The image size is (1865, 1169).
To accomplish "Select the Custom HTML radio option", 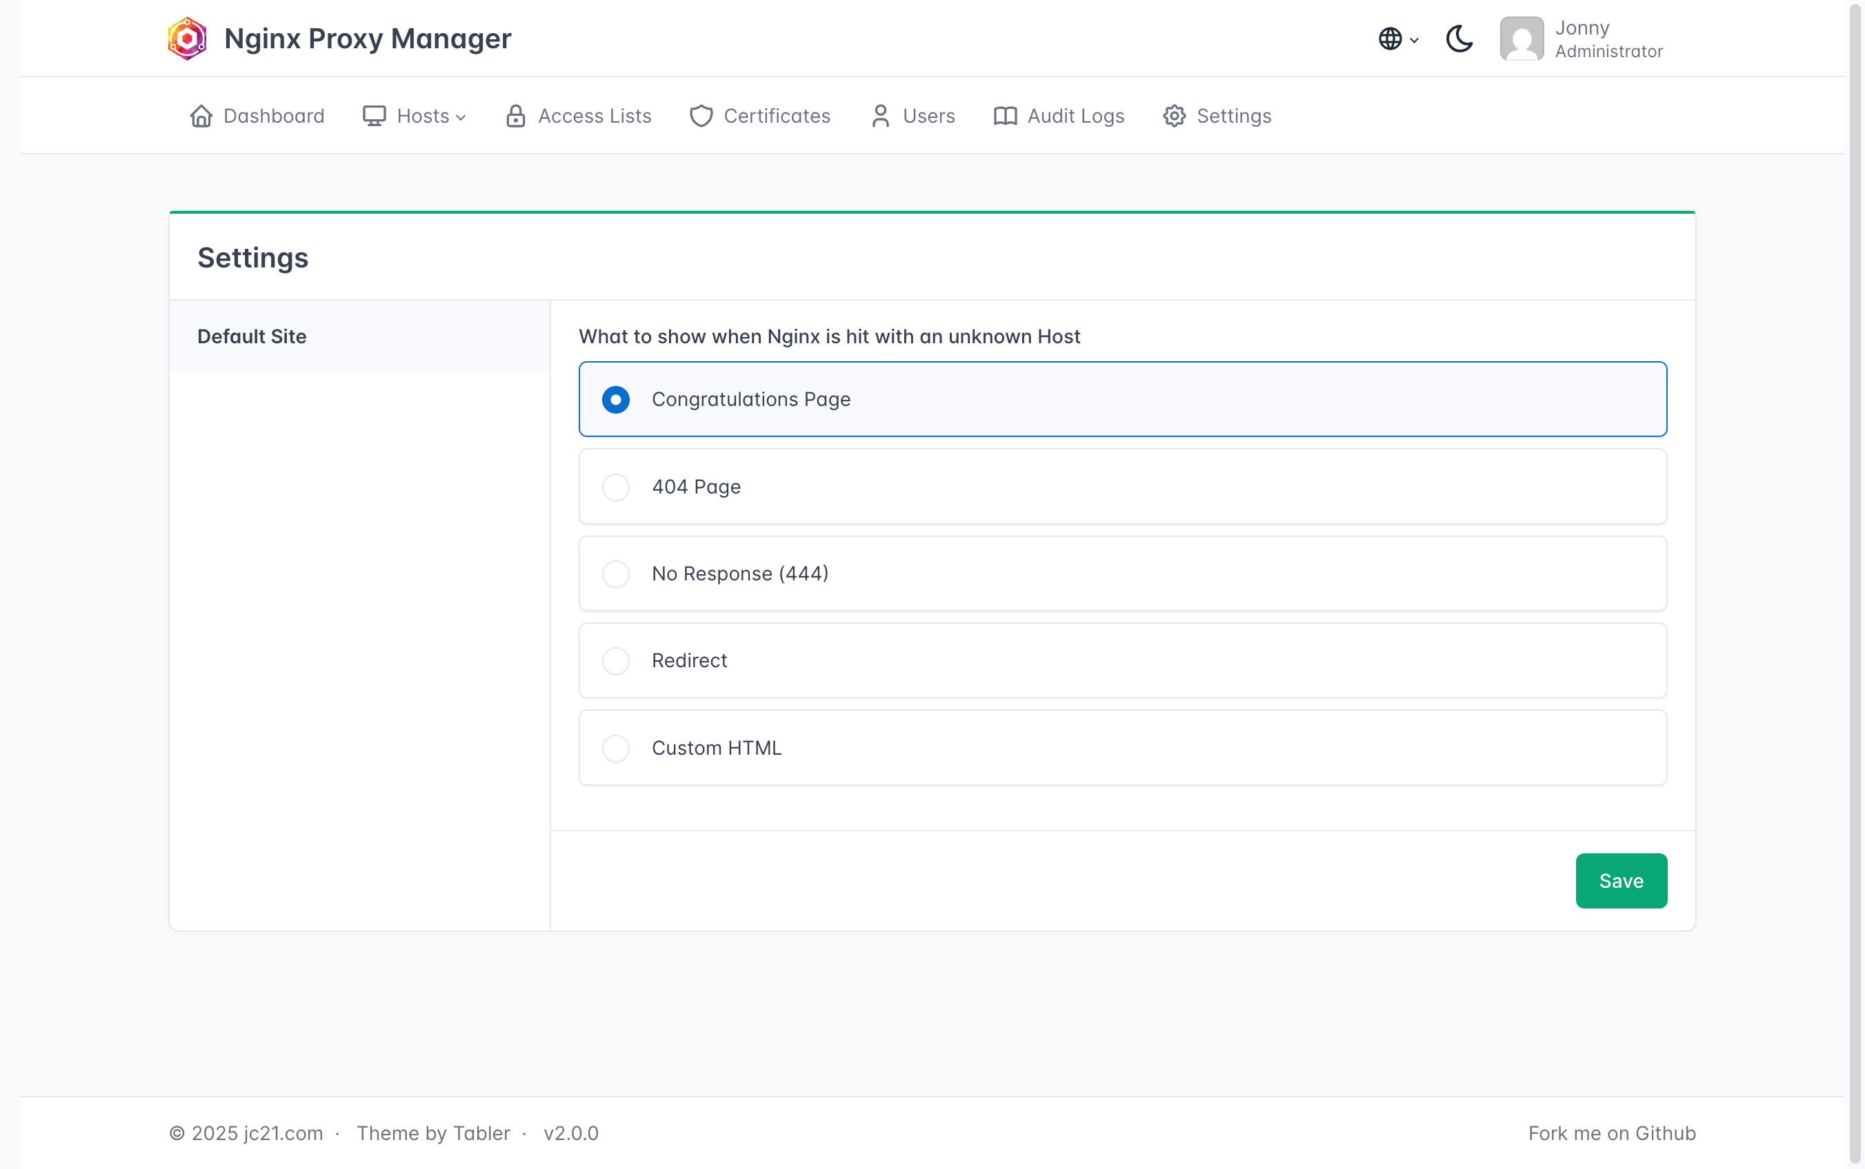I will click(x=616, y=749).
